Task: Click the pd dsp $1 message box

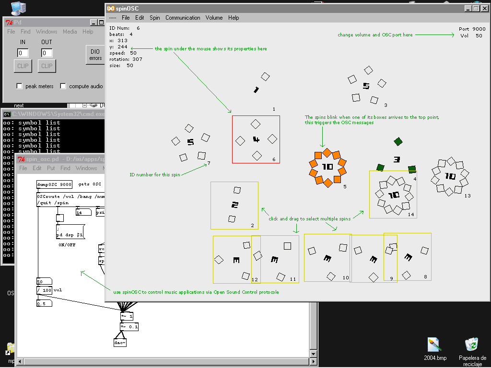Action: (70, 231)
